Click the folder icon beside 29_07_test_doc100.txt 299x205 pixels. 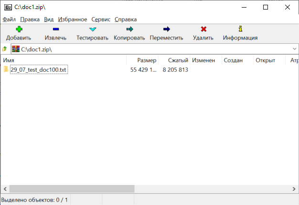(x=6, y=69)
